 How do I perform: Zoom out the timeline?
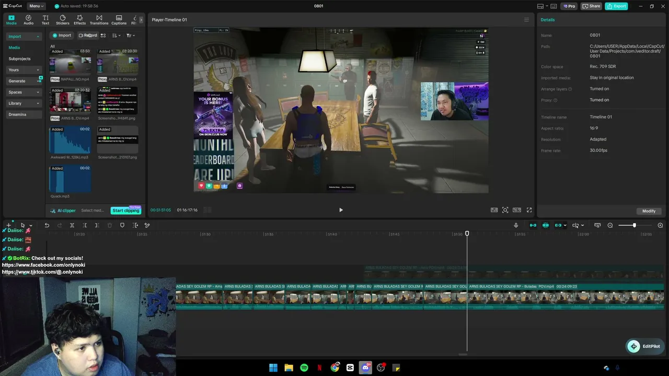[x=610, y=225]
